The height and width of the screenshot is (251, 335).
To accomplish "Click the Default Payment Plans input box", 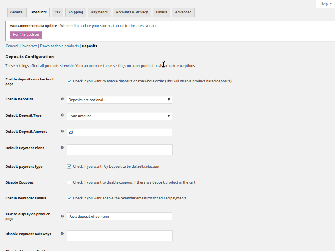I will [x=119, y=149].
